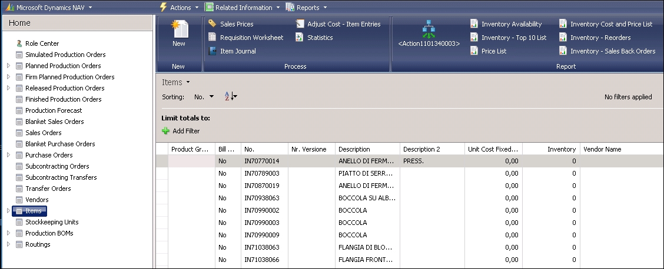Run Adjust Cost - Item Entries

(x=338, y=24)
